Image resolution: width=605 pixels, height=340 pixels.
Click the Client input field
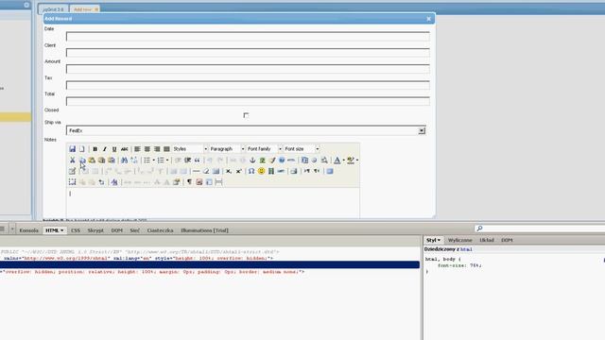pyautogui.click(x=248, y=53)
